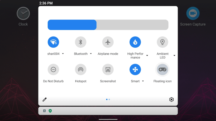Click the green shield notification icon
This screenshot has height=121, width=216.
point(50,111)
